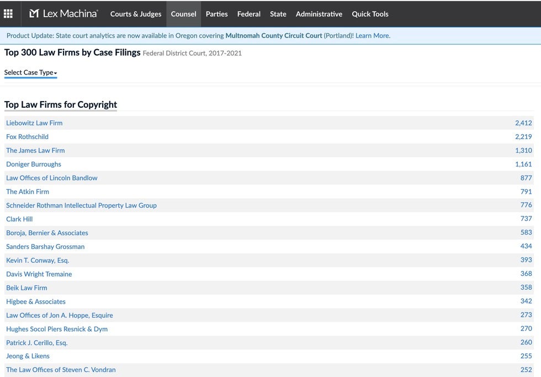Click the 791 filings count
The image size is (541, 377).
click(x=526, y=192)
